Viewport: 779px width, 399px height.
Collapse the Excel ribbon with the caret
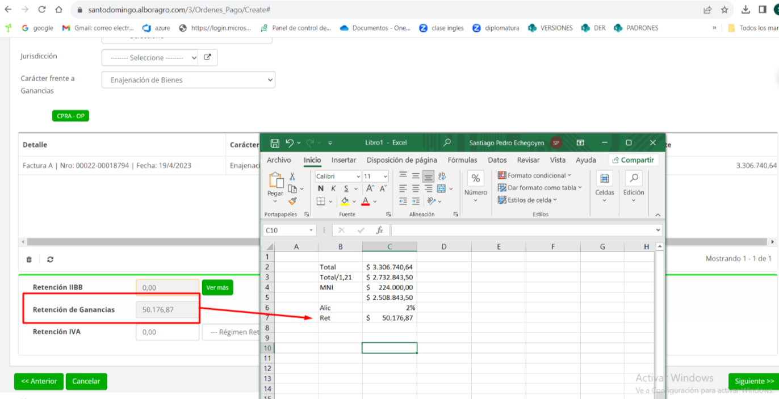coord(658,215)
